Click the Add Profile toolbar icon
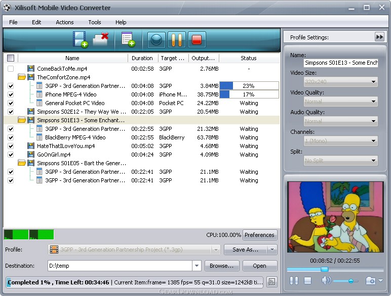The image size is (391, 296). [128, 39]
